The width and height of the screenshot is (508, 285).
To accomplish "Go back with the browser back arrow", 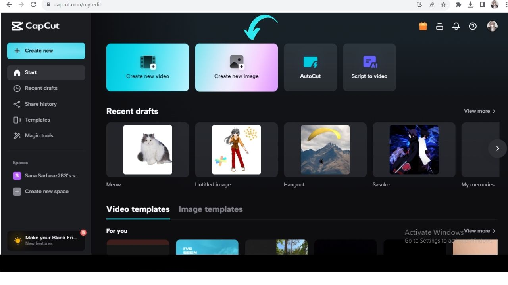I will pyautogui.click(x=9, y=5).
